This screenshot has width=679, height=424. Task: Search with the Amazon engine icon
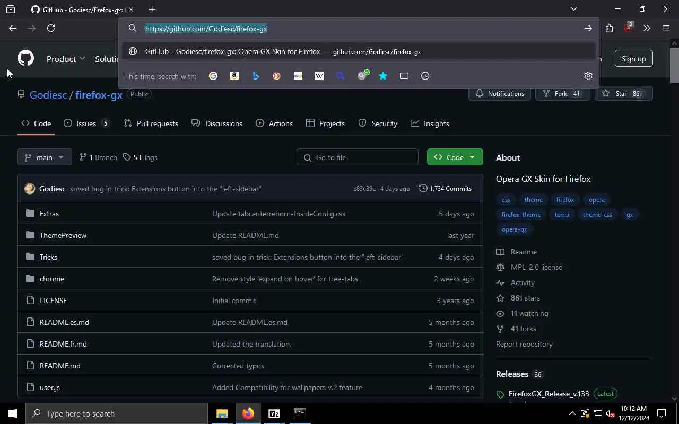pos(234,76)
